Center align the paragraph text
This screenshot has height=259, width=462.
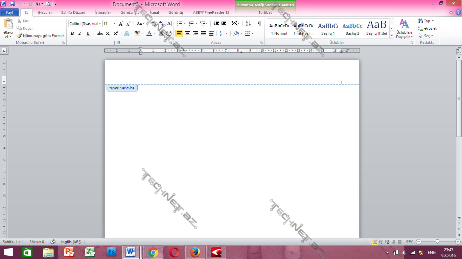click(x=187, y=33)
